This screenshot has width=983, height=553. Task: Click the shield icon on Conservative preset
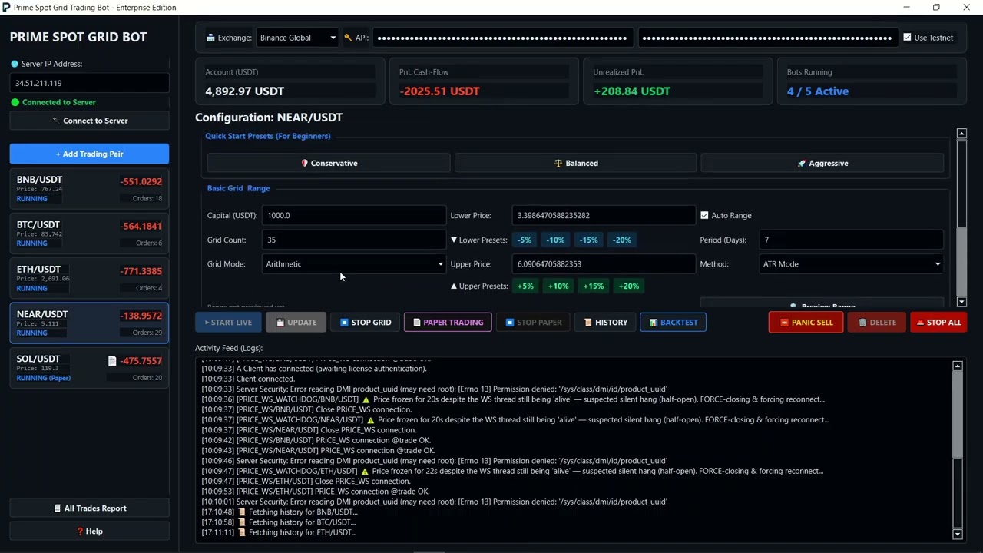click(x=304, y=163)
